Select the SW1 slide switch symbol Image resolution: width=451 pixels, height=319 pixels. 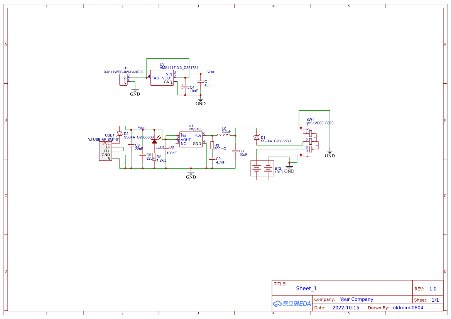click(x=310, y=142)
